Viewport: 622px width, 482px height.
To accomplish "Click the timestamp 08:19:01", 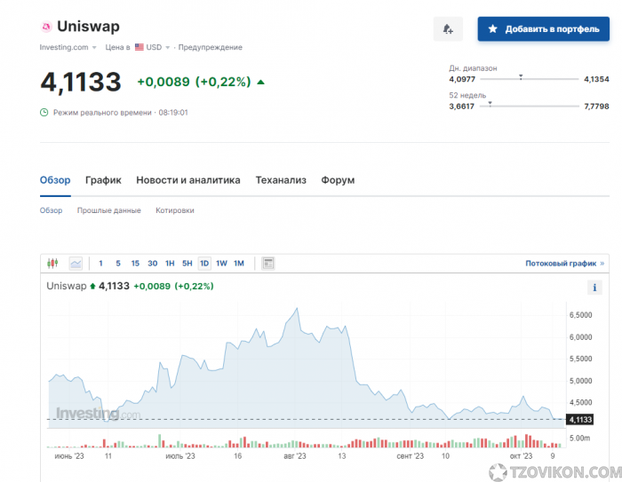I will point(173,113).
